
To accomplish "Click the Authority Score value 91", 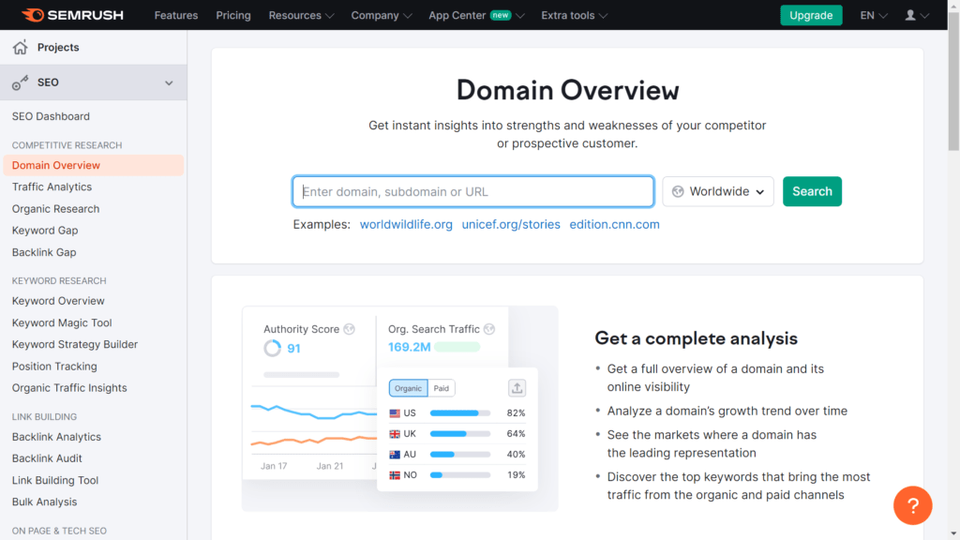I will pyautogui.click(x=293, y=349).
